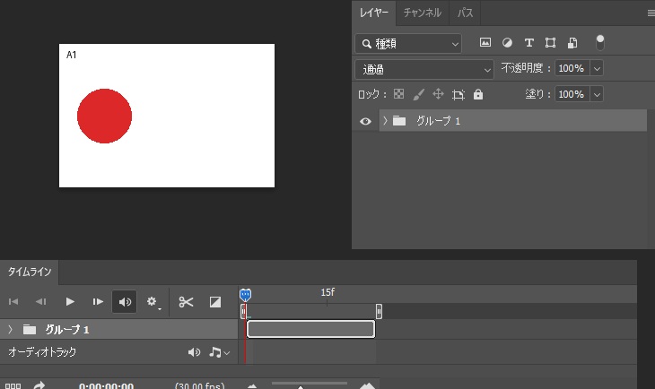Select the グループ 1 timeline track label
This screenshot has width=655, height=389.
point(66,330)
